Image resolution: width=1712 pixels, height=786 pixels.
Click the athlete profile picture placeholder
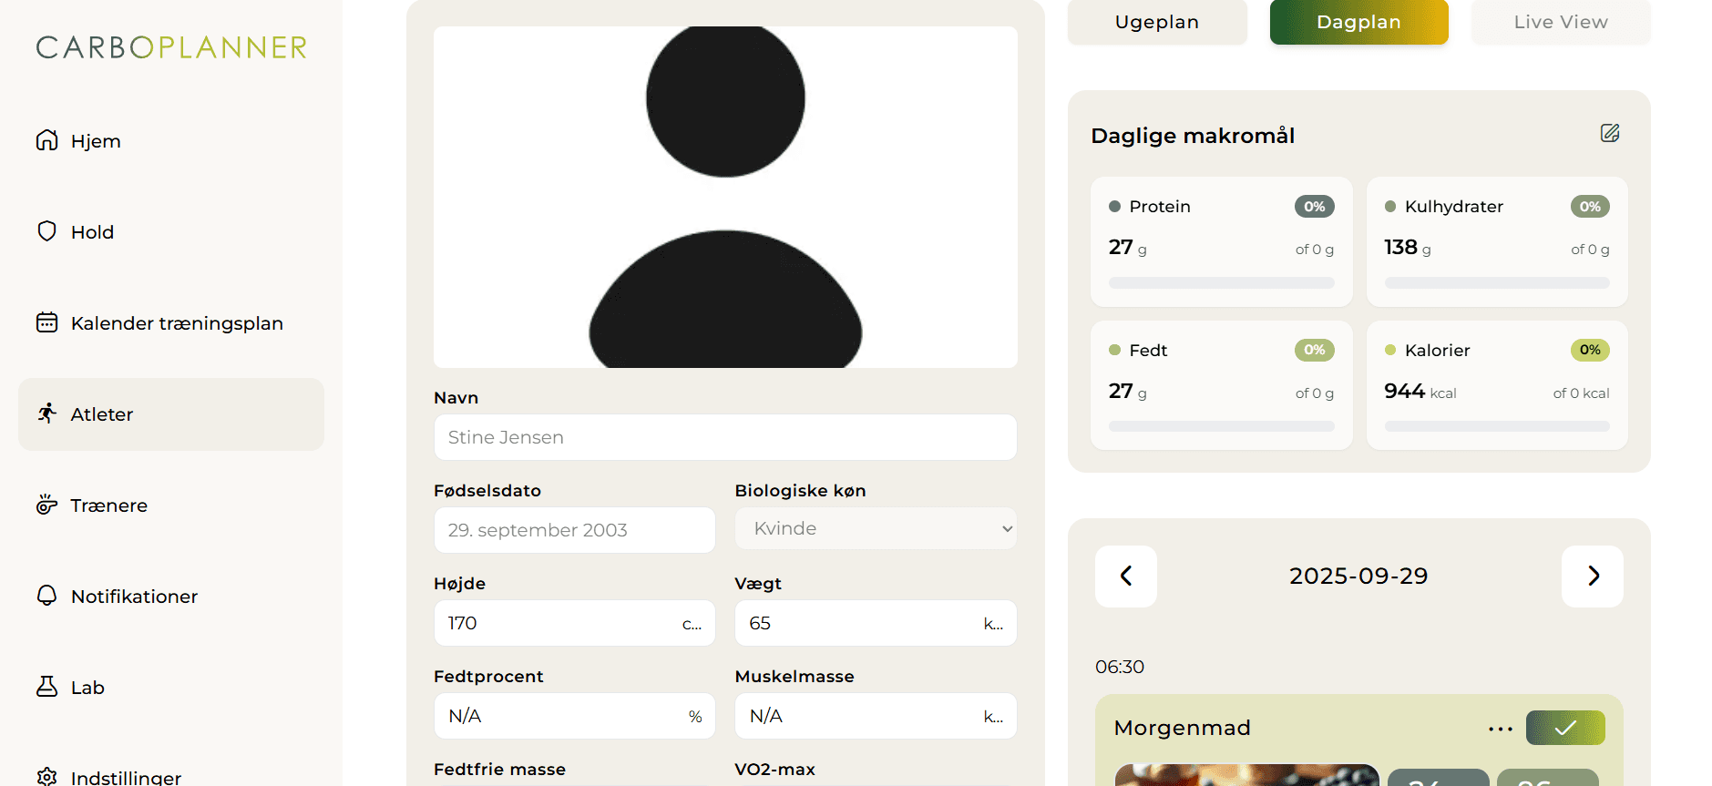tap(725, 197)
